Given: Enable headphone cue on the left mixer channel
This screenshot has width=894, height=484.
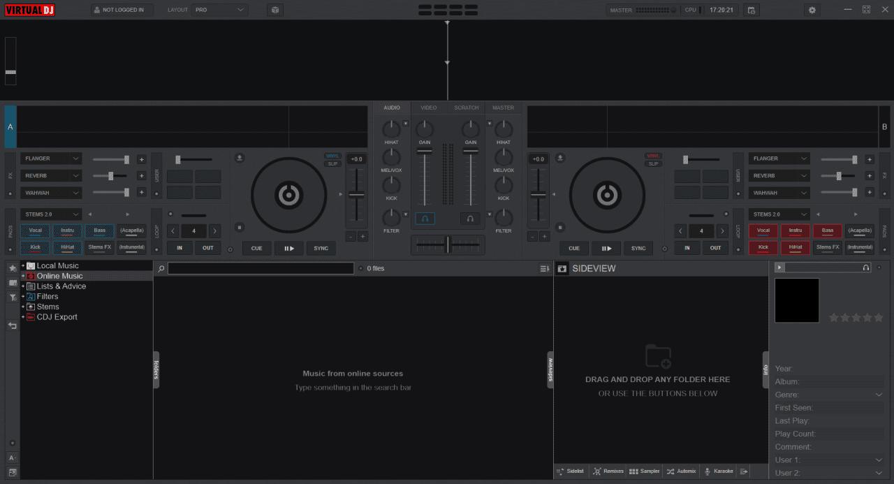Looking at the screenshot, I should (423, 218).
